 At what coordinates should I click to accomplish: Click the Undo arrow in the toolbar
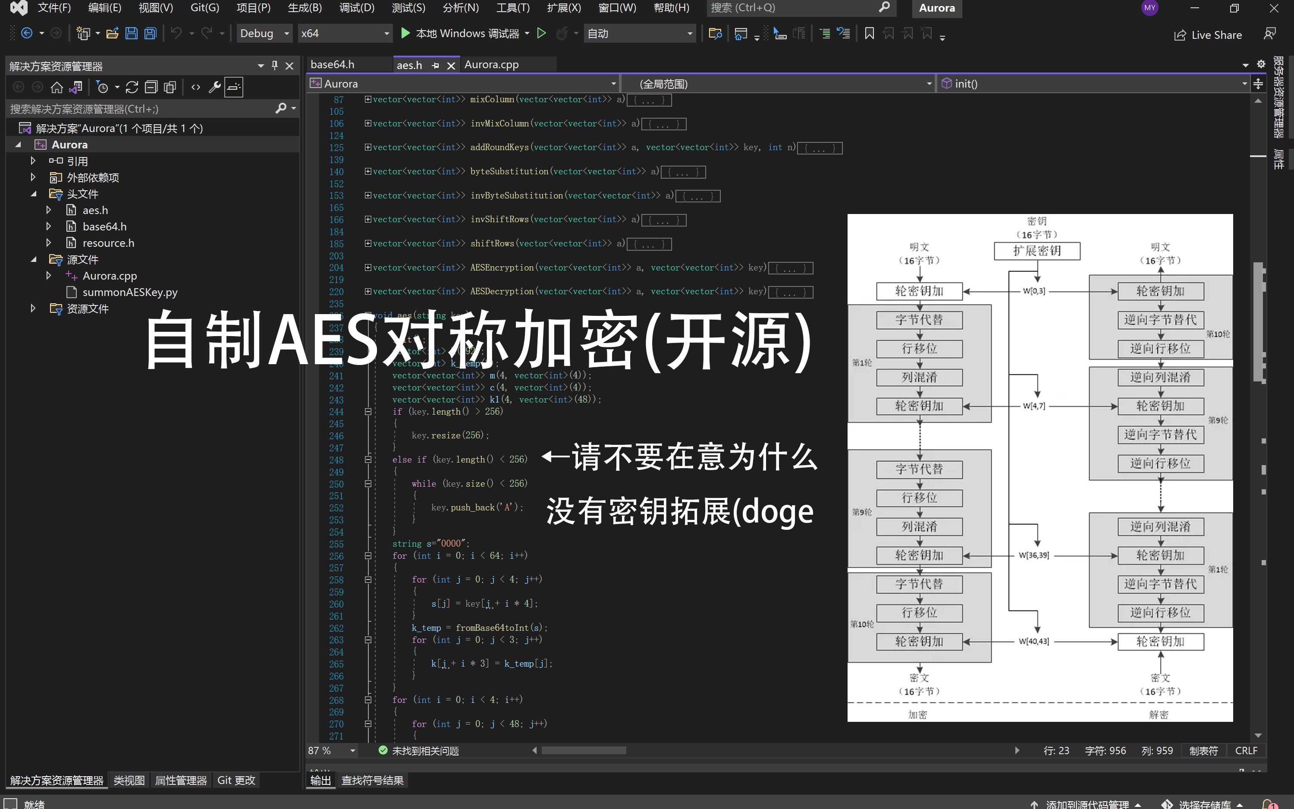click(176, 33)
